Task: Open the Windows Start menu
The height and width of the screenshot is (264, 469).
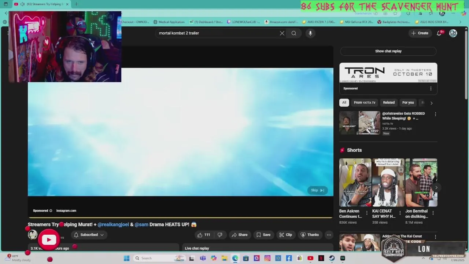Action: (x=126, y=258)
